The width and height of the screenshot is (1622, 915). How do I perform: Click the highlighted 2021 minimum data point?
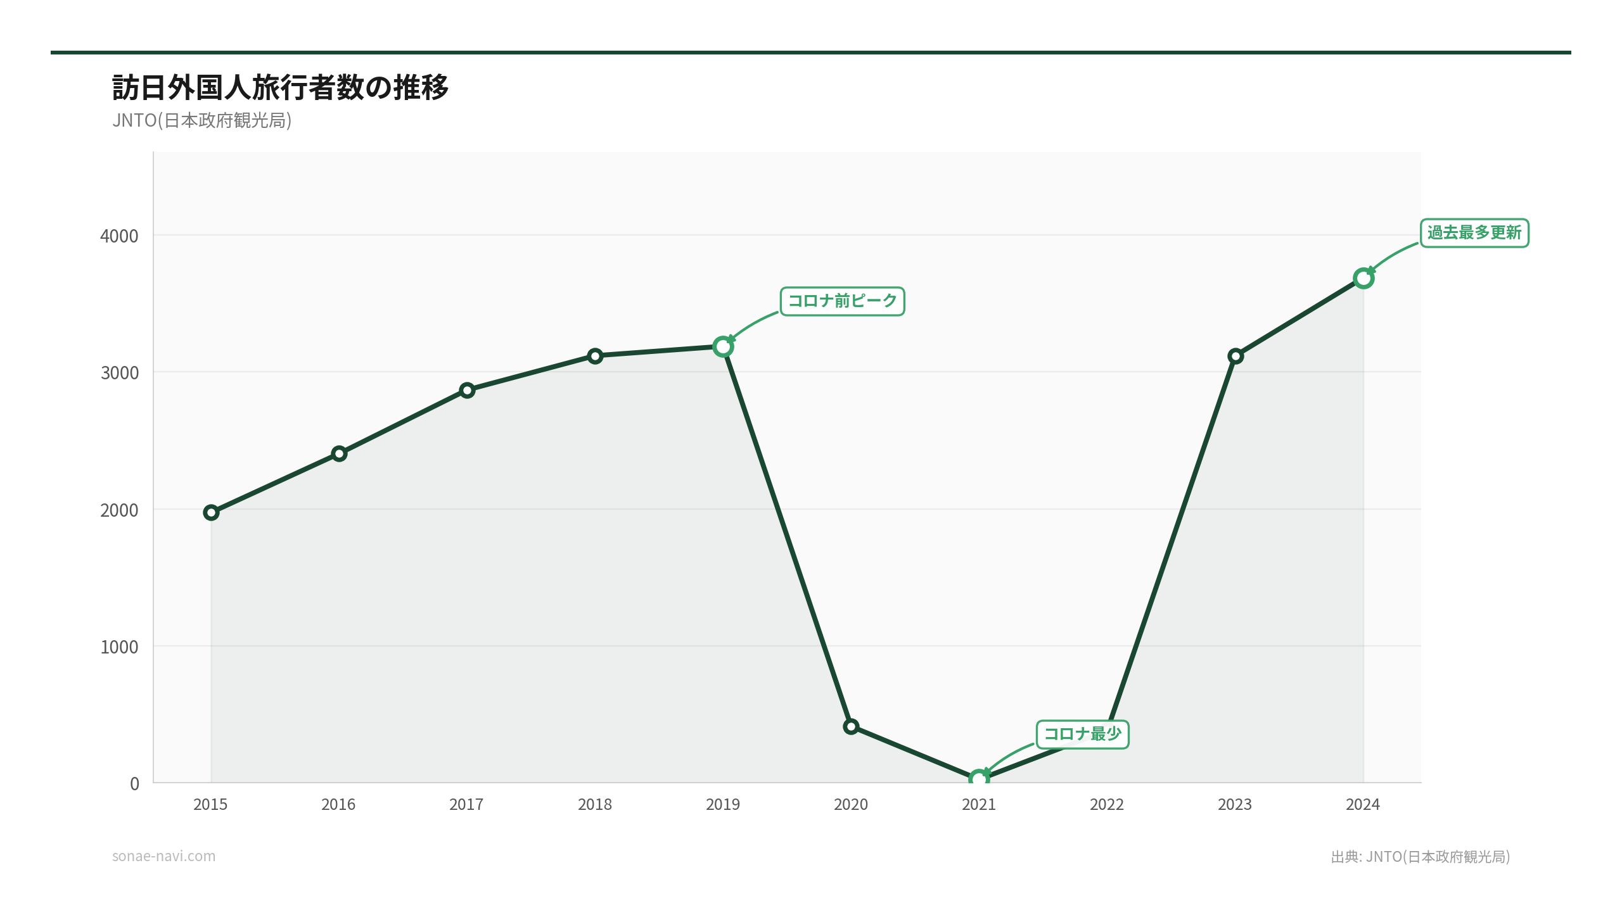click(979, 778)
